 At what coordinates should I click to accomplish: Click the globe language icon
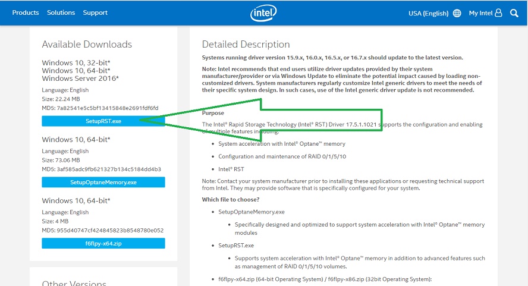(x=457, y=13)
